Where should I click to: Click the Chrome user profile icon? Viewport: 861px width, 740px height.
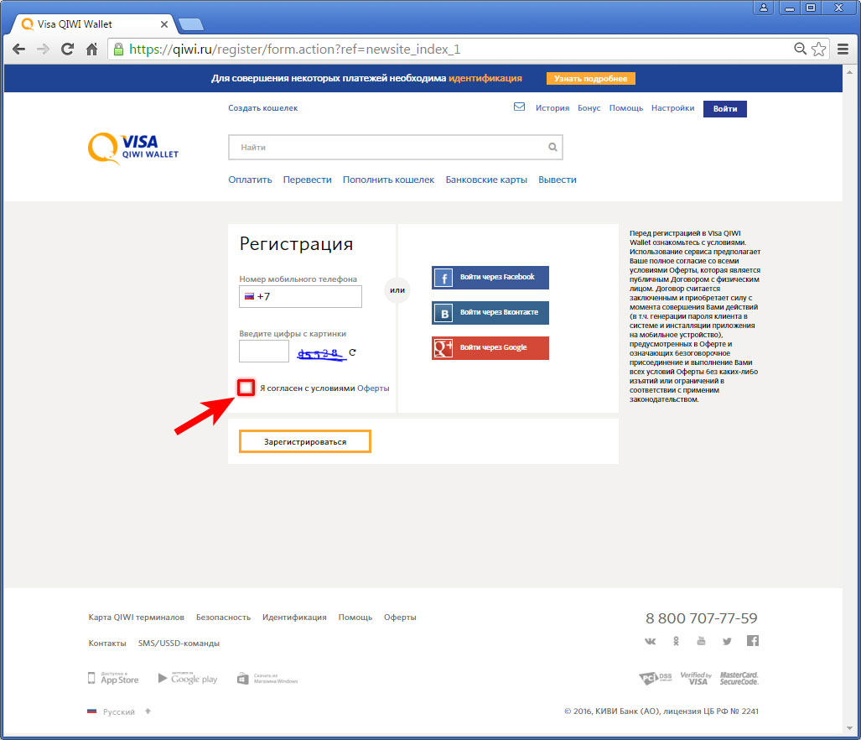tap(763, 8)
